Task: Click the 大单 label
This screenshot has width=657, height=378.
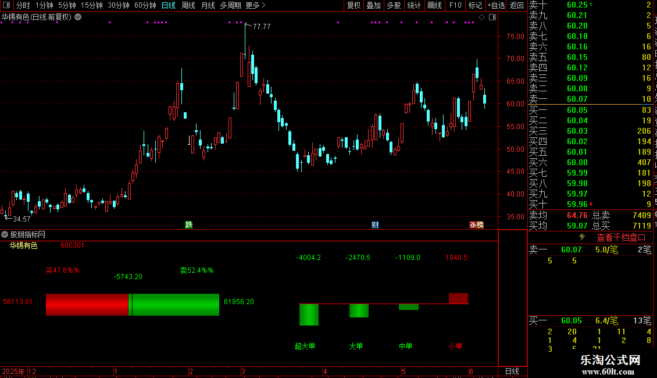Action: pyautogui.click(x=356, y=346)
